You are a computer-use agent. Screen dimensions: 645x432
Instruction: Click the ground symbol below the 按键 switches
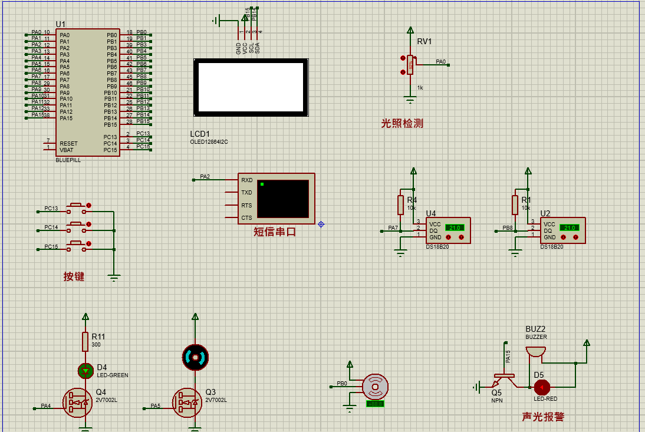tap(114, 278)
